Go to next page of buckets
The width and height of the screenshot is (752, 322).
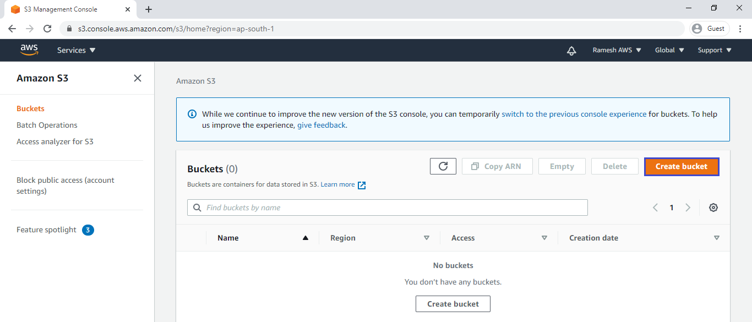coord(688,208)
